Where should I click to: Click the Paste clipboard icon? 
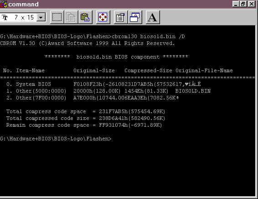tap(85, 17)
